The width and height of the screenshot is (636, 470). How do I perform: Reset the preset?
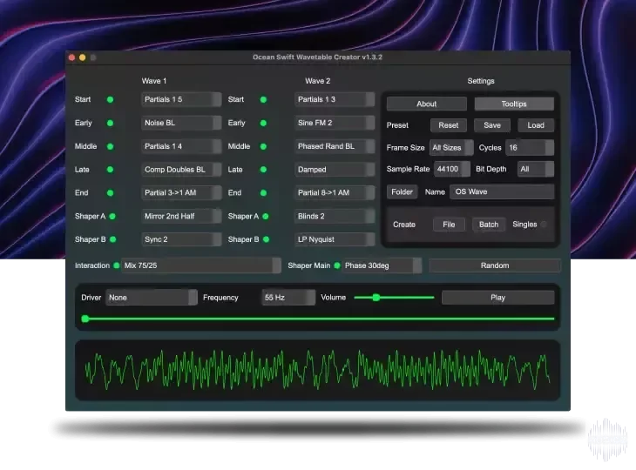(x=448, y=125)
